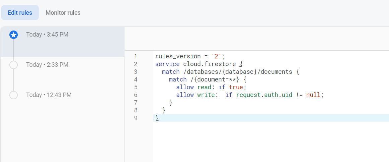Click the word true in line 5

point(236,87)
